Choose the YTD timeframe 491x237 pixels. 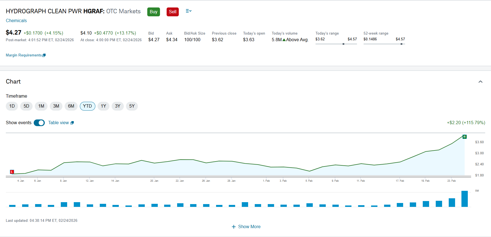click(88, 106)
